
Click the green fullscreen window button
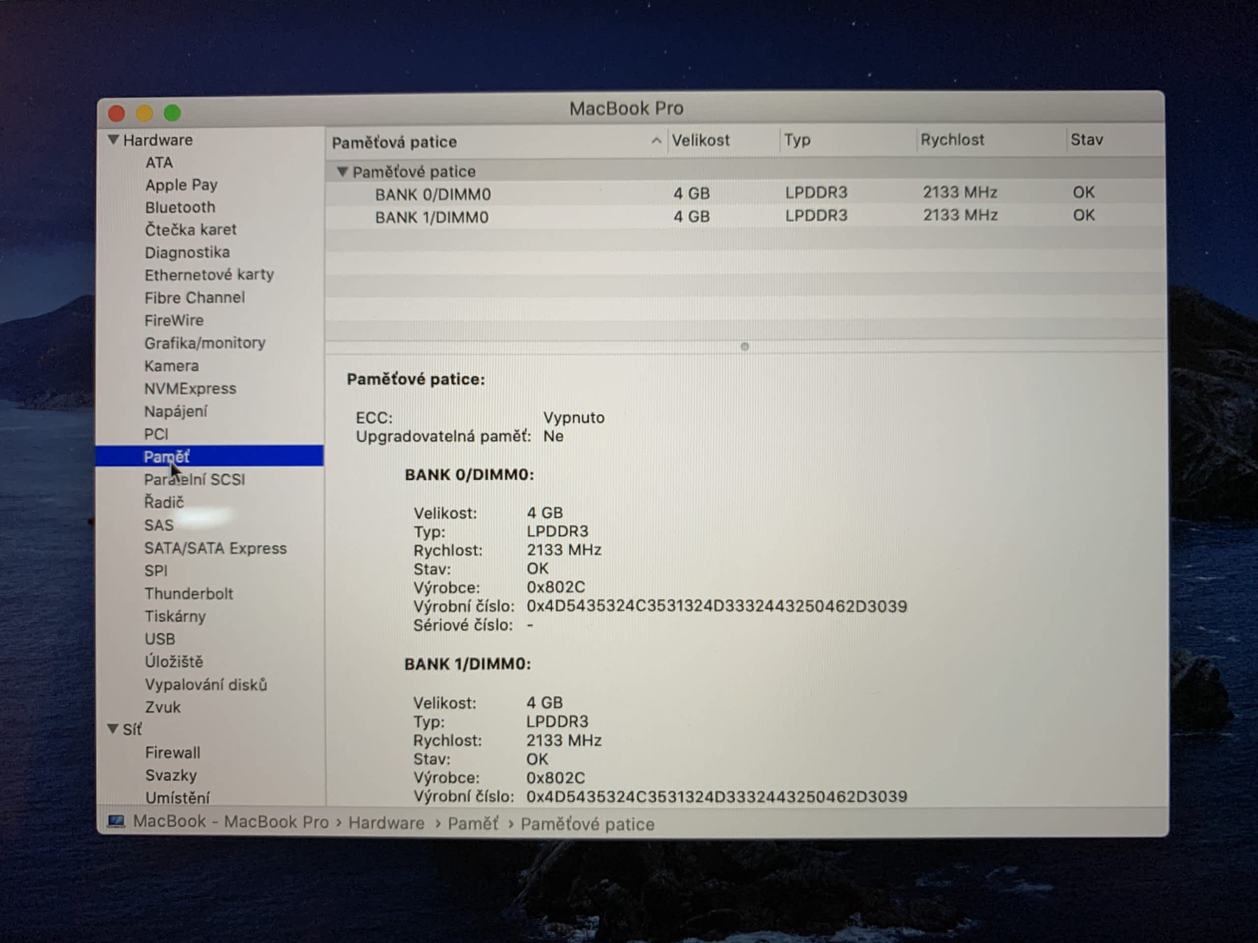pyautogui.click(x=172, y=113)
